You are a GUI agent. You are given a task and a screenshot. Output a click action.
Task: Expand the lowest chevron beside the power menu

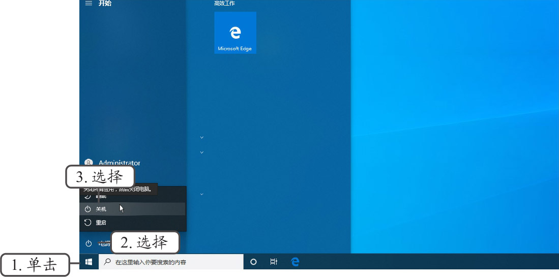202,194
